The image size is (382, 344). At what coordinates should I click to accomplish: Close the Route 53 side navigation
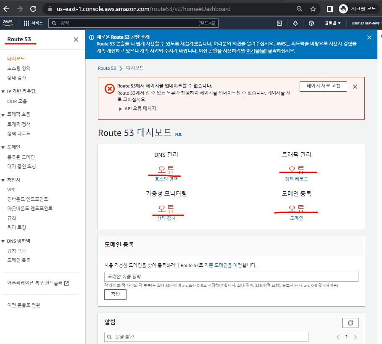tap(76, 40)
